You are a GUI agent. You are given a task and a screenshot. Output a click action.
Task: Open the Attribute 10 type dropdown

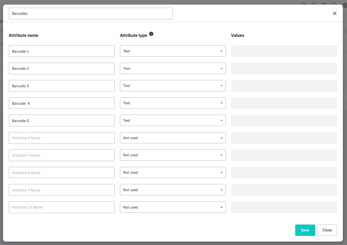click(173, 207)
